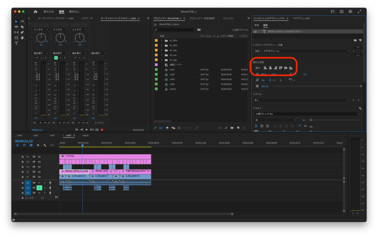
Task: Open timeline wrench settings icon
Action: [x=45, y=145]
